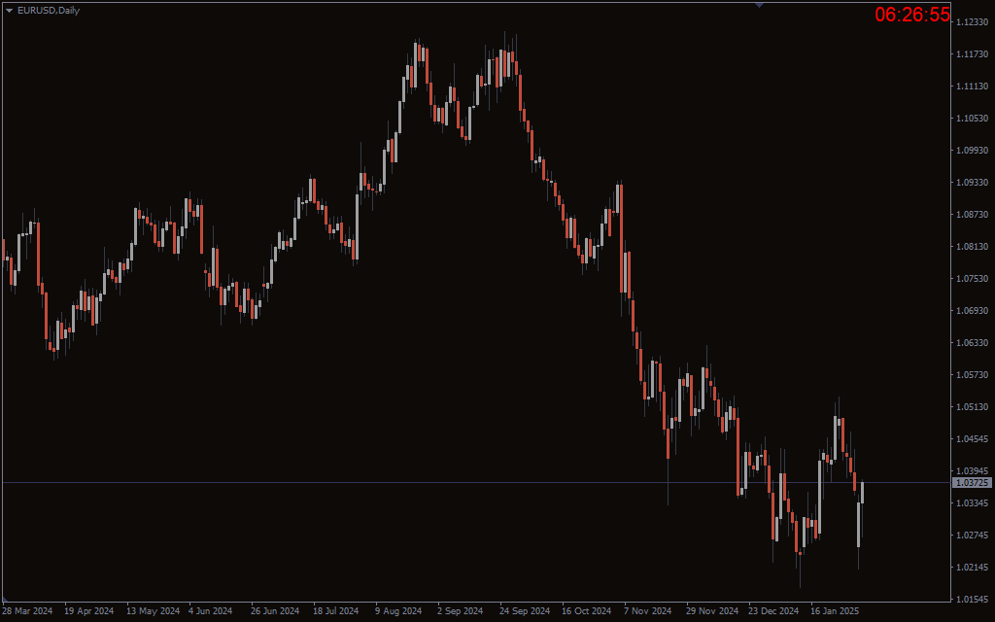Screen dimensions: 995x622
Task: Click the 1.06930 price scale label
Action: [x=972, y=311]
